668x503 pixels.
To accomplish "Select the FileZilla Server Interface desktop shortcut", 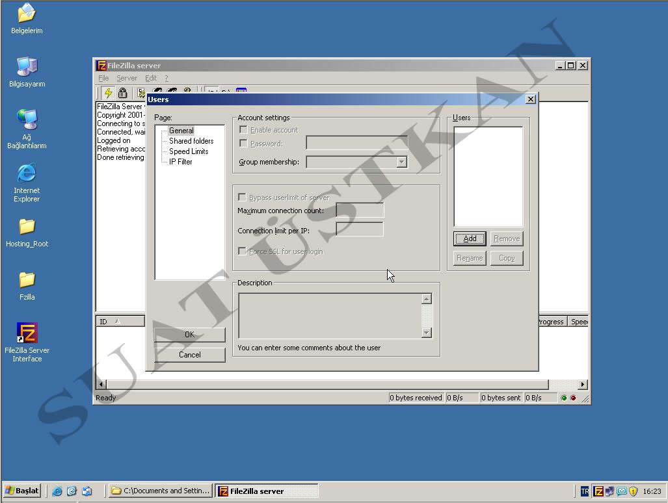I will (x=27, y=342).
